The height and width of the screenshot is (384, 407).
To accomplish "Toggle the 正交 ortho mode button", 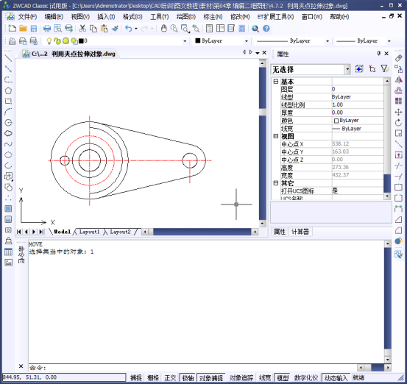I will pos(170,378).
